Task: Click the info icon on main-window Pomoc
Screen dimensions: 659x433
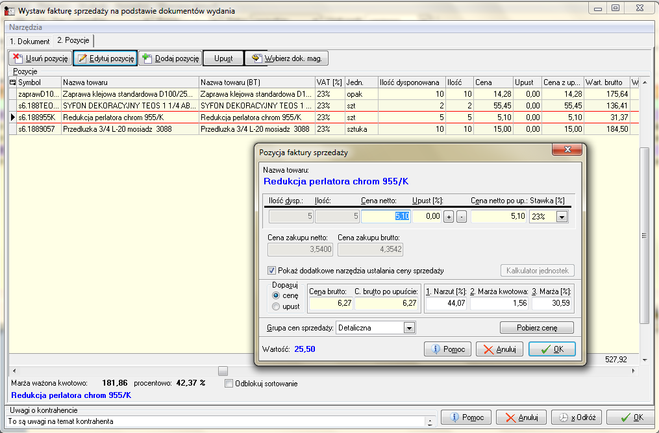Action: 454,417
